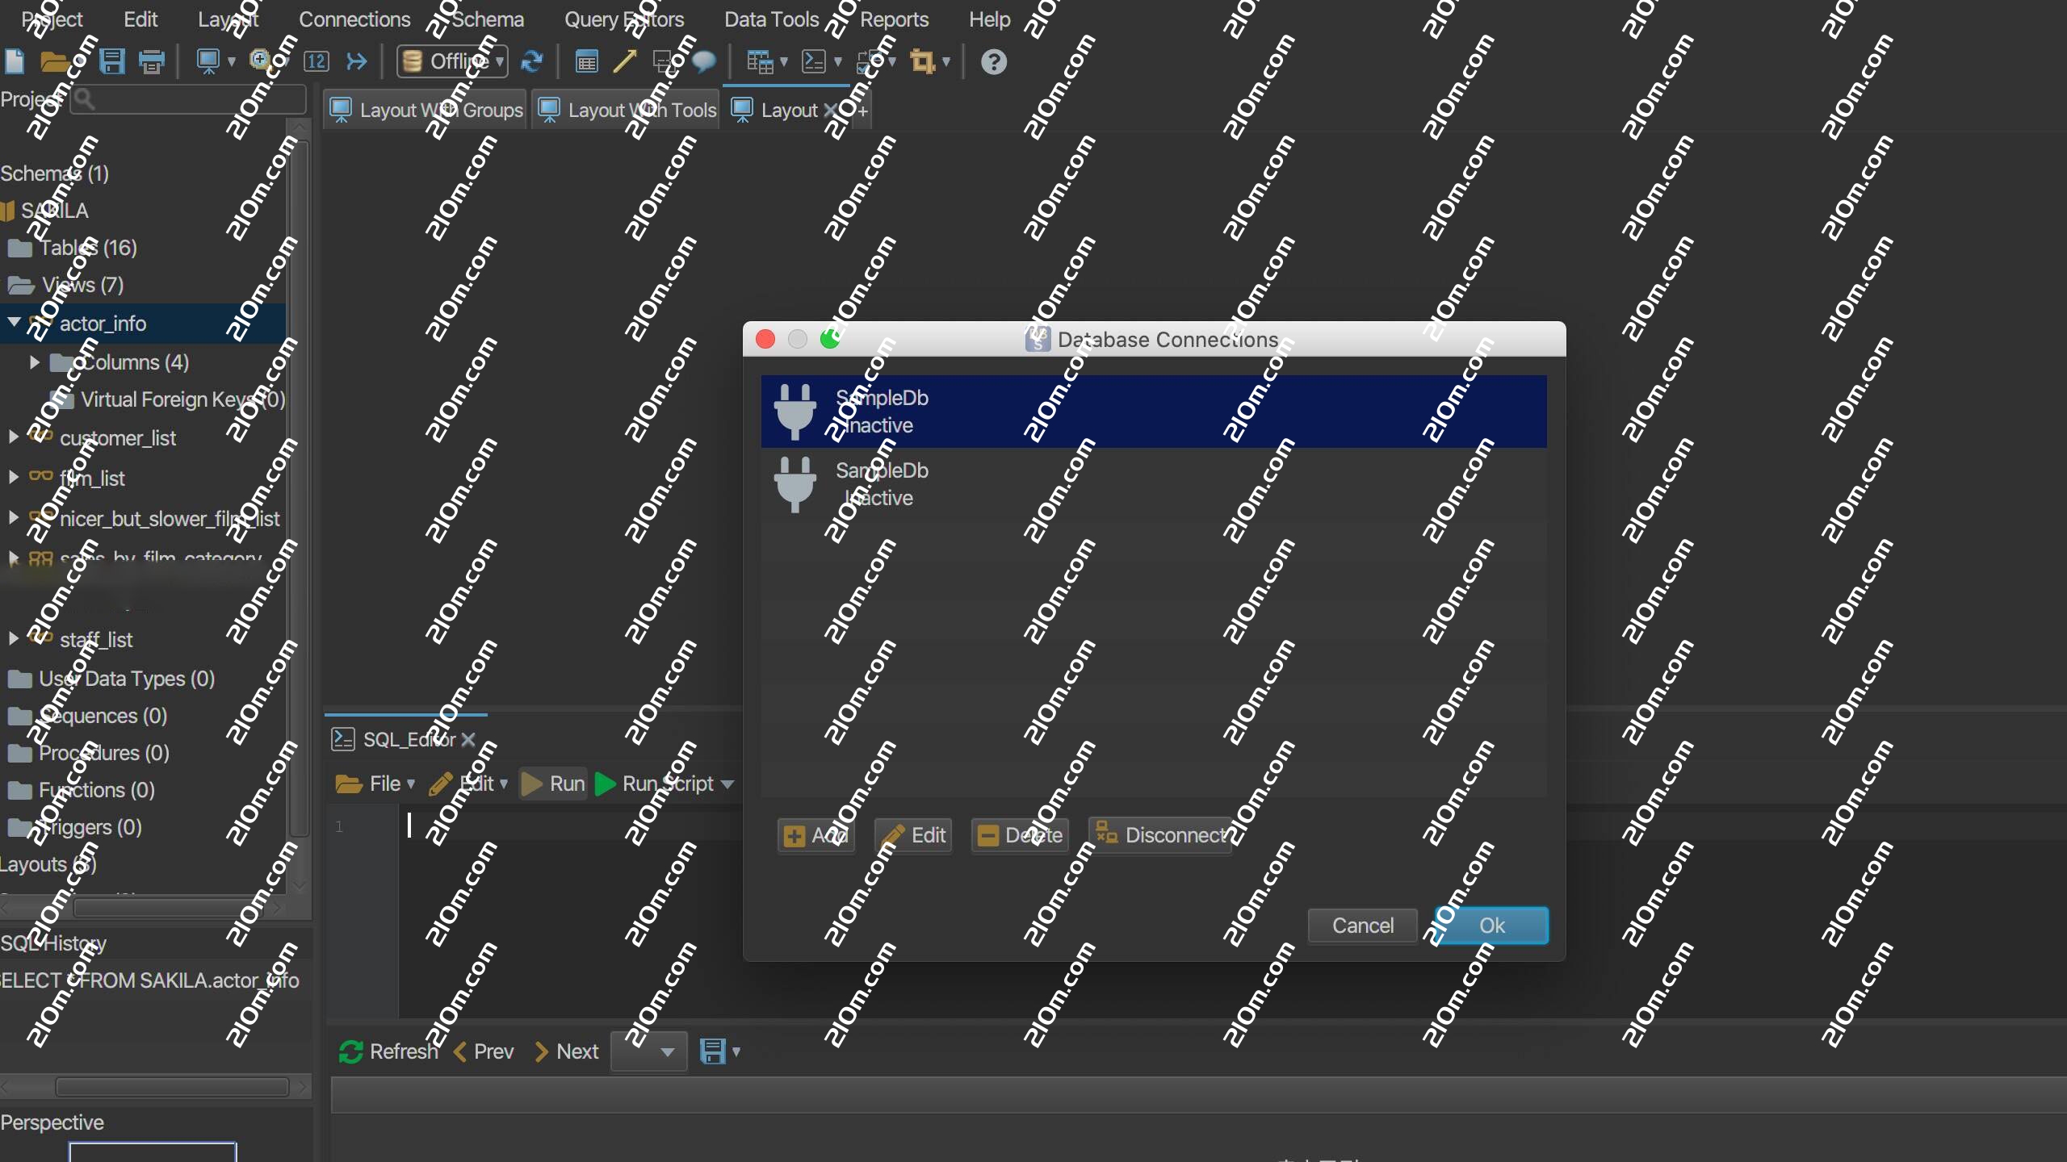The image size is (2067, 1162).
Task: Click the question mark help icon
Action: tap(993, 61)
